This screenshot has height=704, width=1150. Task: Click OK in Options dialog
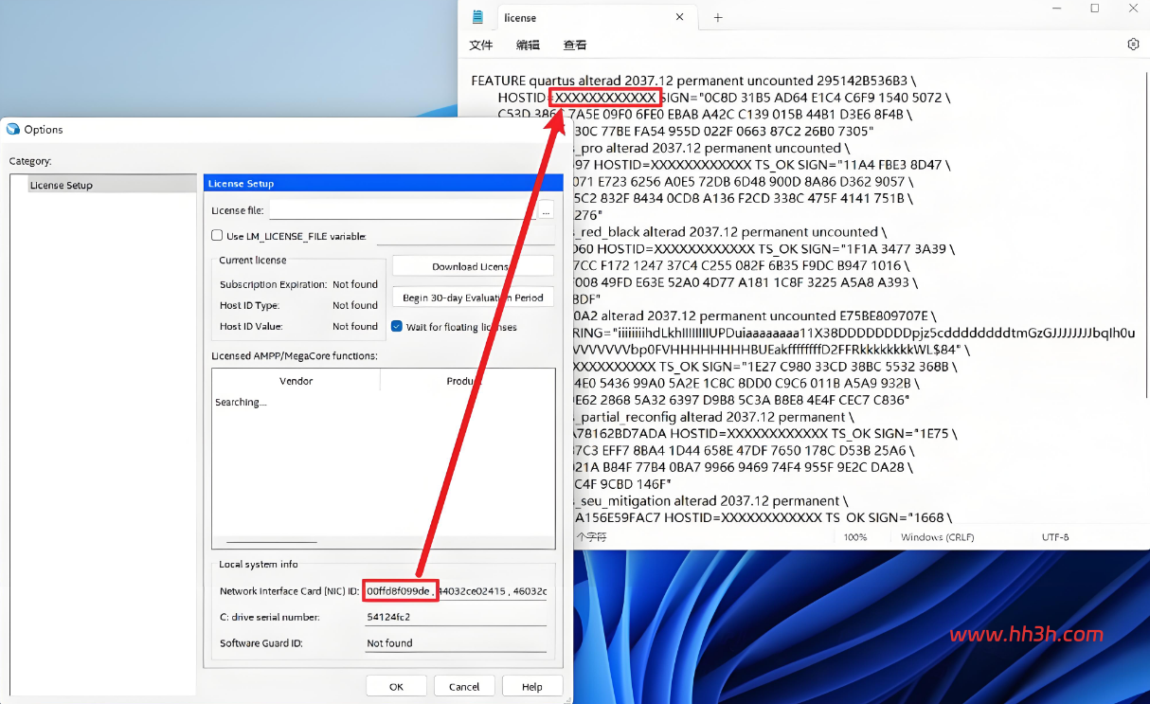coord(396,686)
